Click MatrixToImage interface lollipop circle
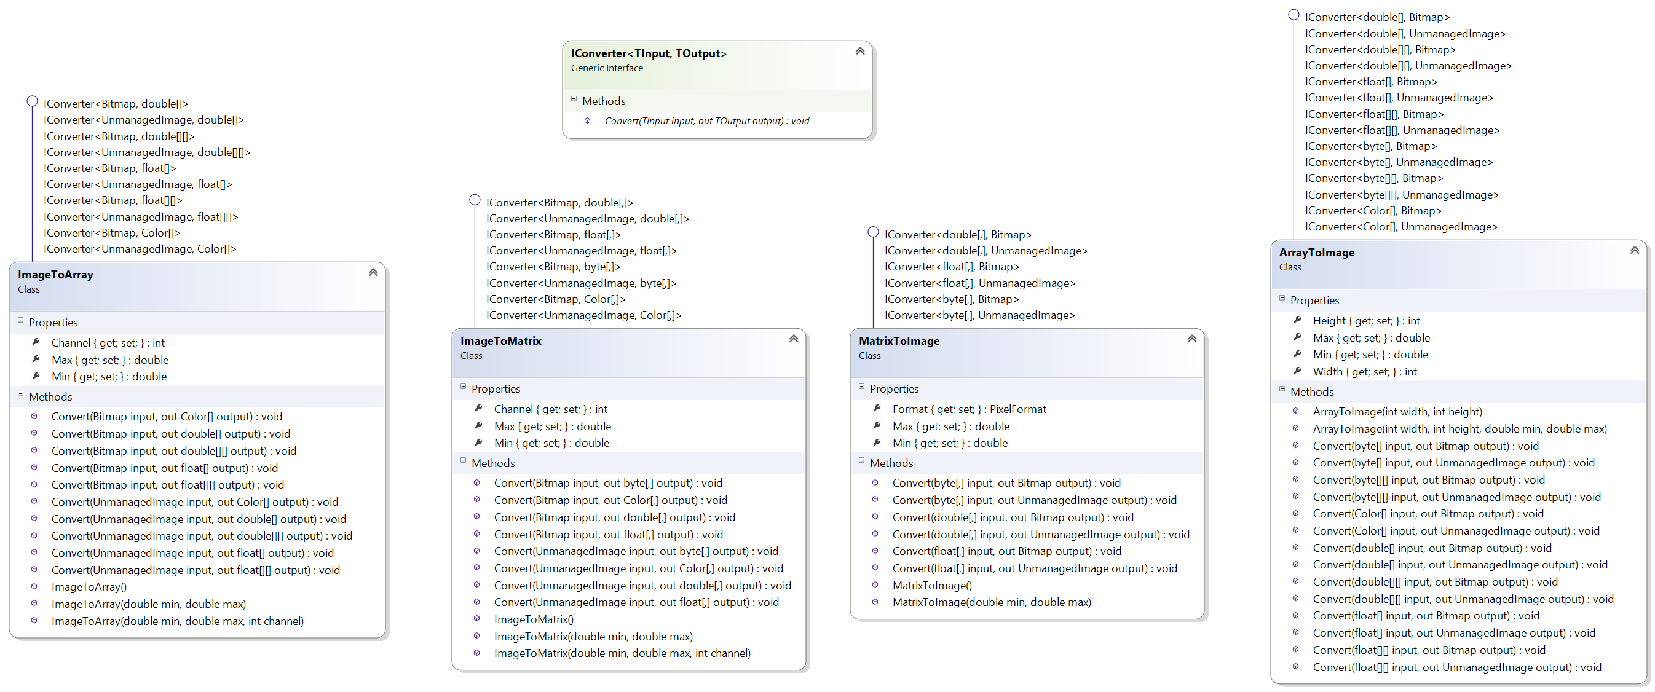1655x692 pixels. pos(873,232)
